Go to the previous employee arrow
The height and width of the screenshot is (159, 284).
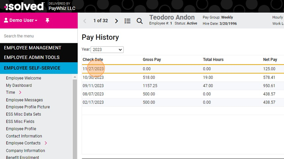[x=85, y=21]
